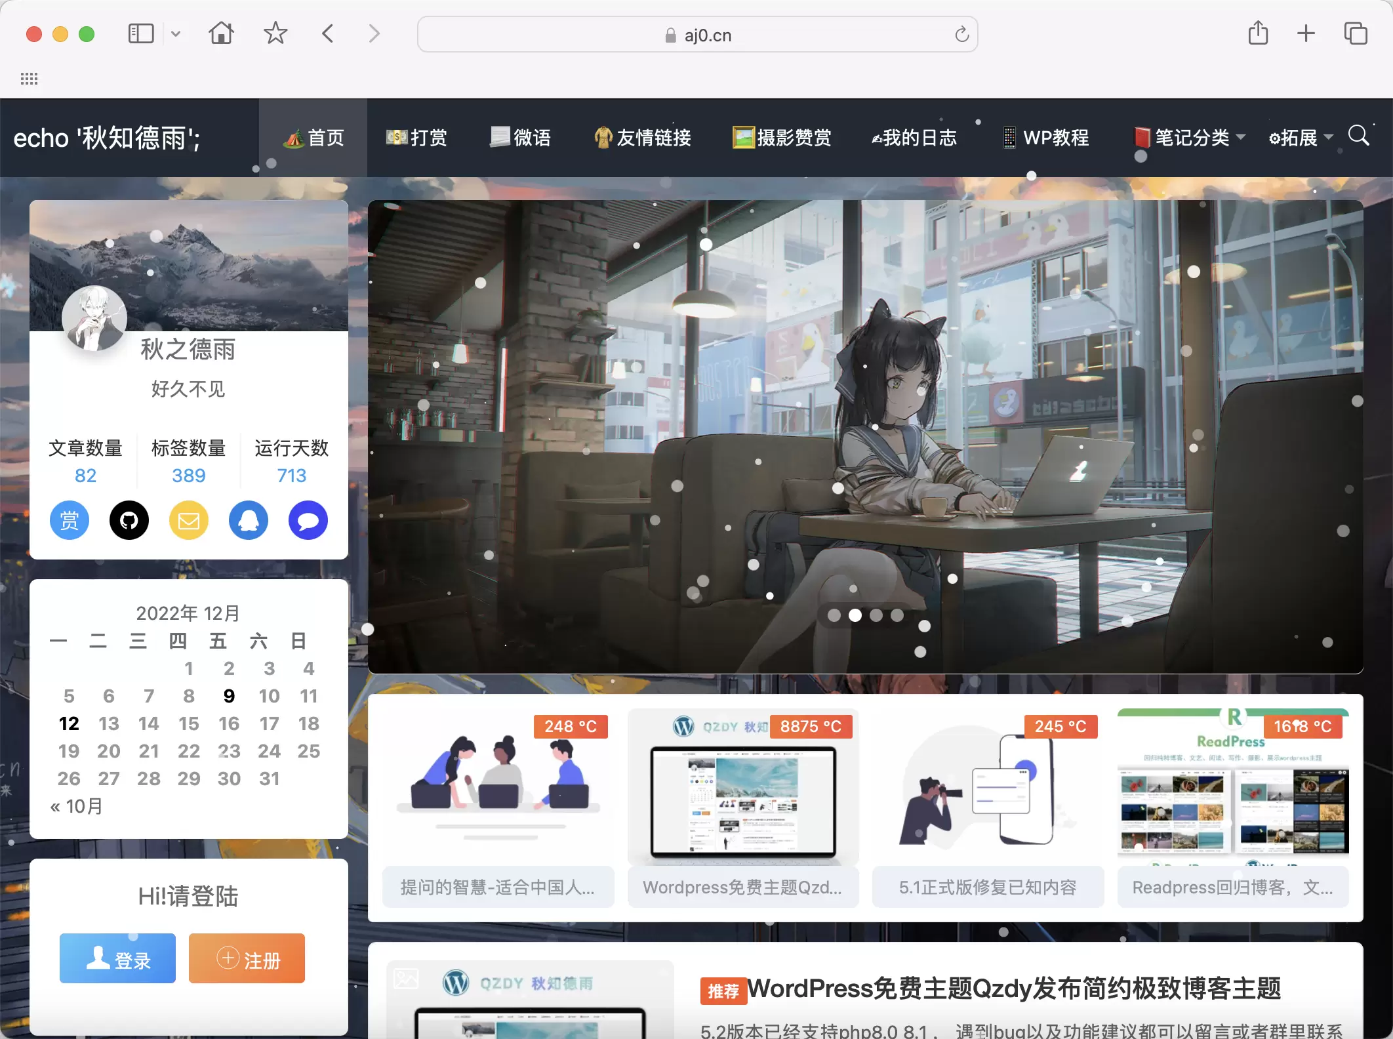Open the QQ penguin contact icon
Image resolution: width=1393 pixels, height=1039 pixels.
(x=248, y=520)
